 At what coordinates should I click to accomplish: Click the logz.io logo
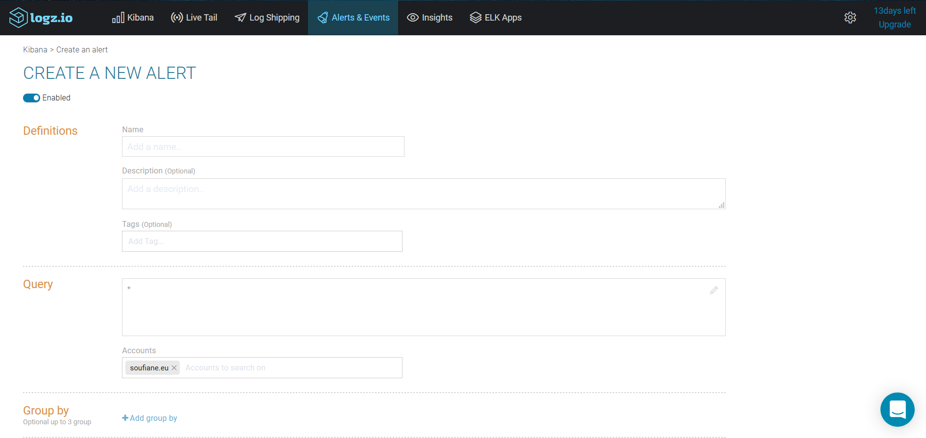(x=41, y=18)
